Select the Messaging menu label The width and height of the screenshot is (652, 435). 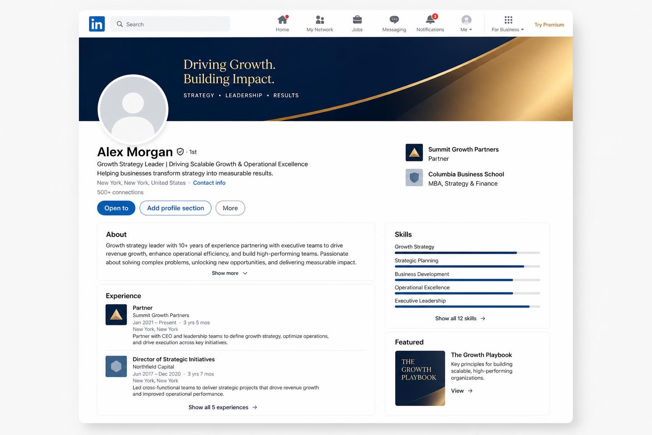(394, 30)
